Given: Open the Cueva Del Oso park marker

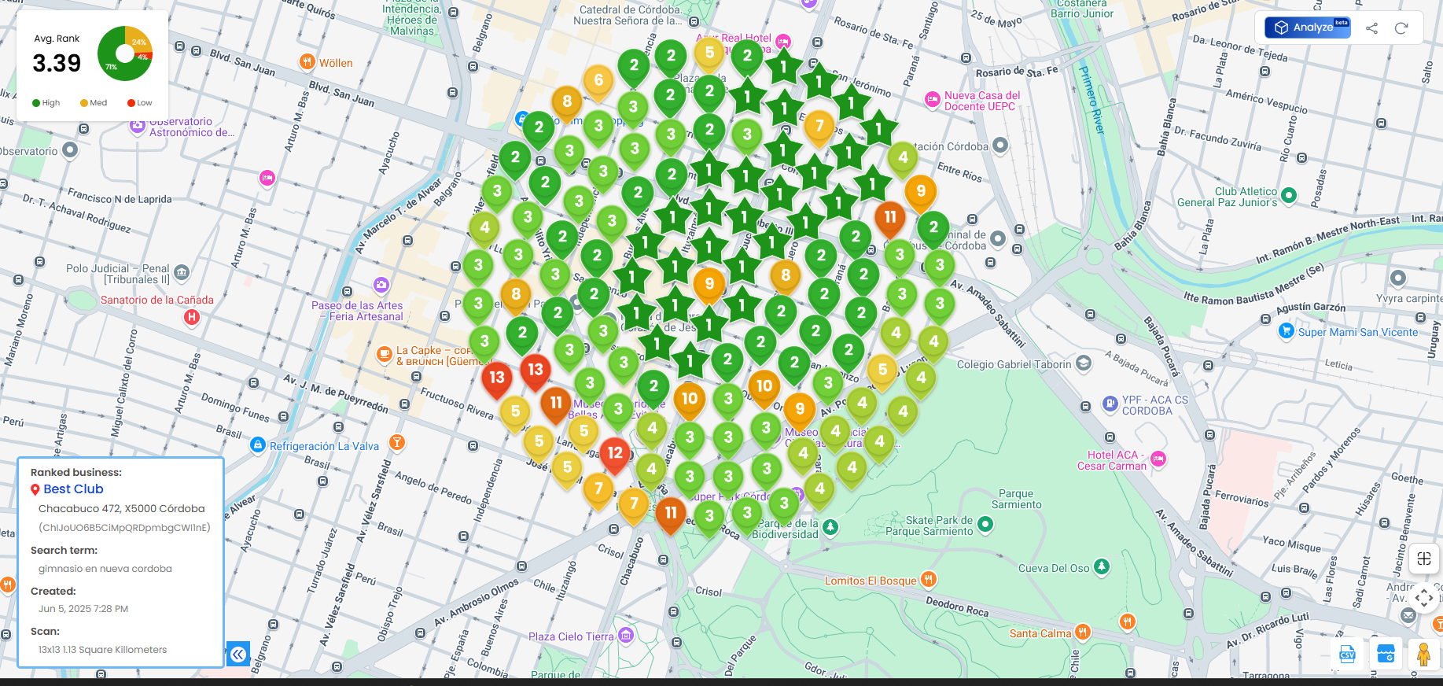Looking at the screenshot, I should pyautogui.click(x=1102, y=566).
